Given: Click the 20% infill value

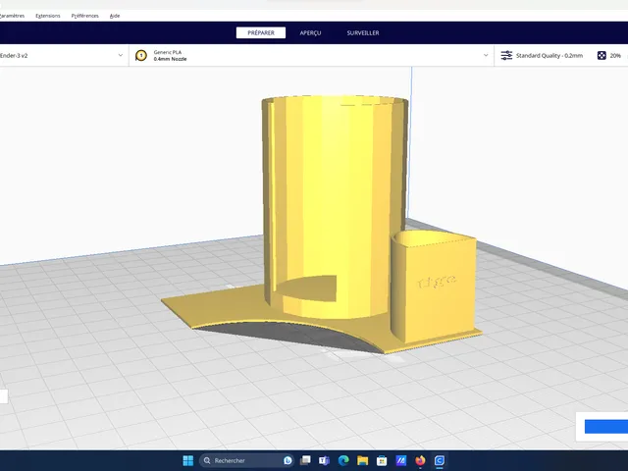Looking at the screenshot, I should click(x=615, y=56).
